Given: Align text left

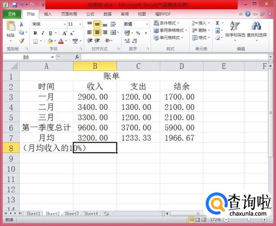Looking at the screenshot, I should click(x=90, y=32).
